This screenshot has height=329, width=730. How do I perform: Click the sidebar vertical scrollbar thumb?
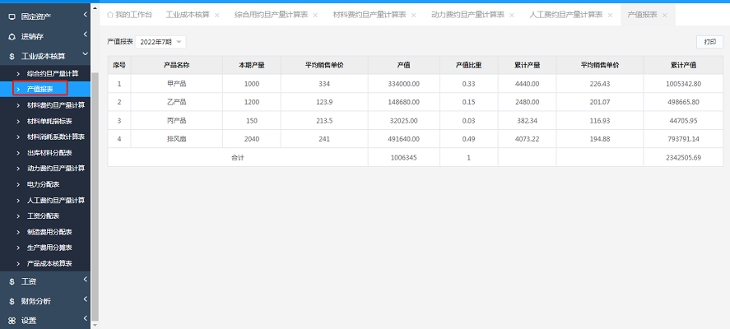95,196
